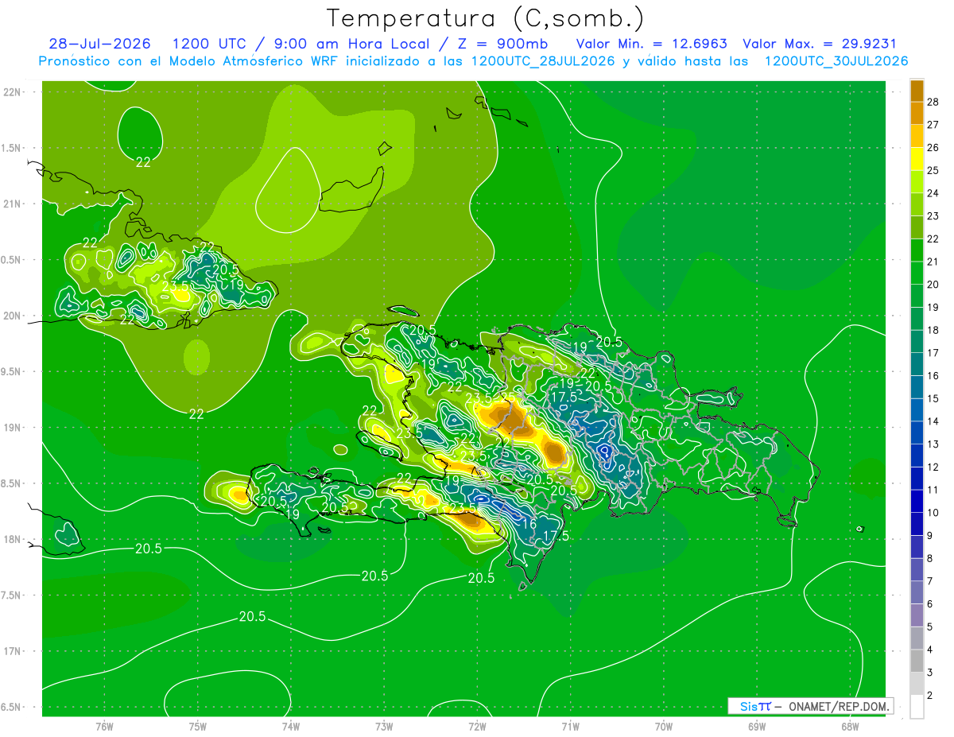Pick the darkest blue swatch between 10 and 11
The image size is (954, 737).
point(917,501)
